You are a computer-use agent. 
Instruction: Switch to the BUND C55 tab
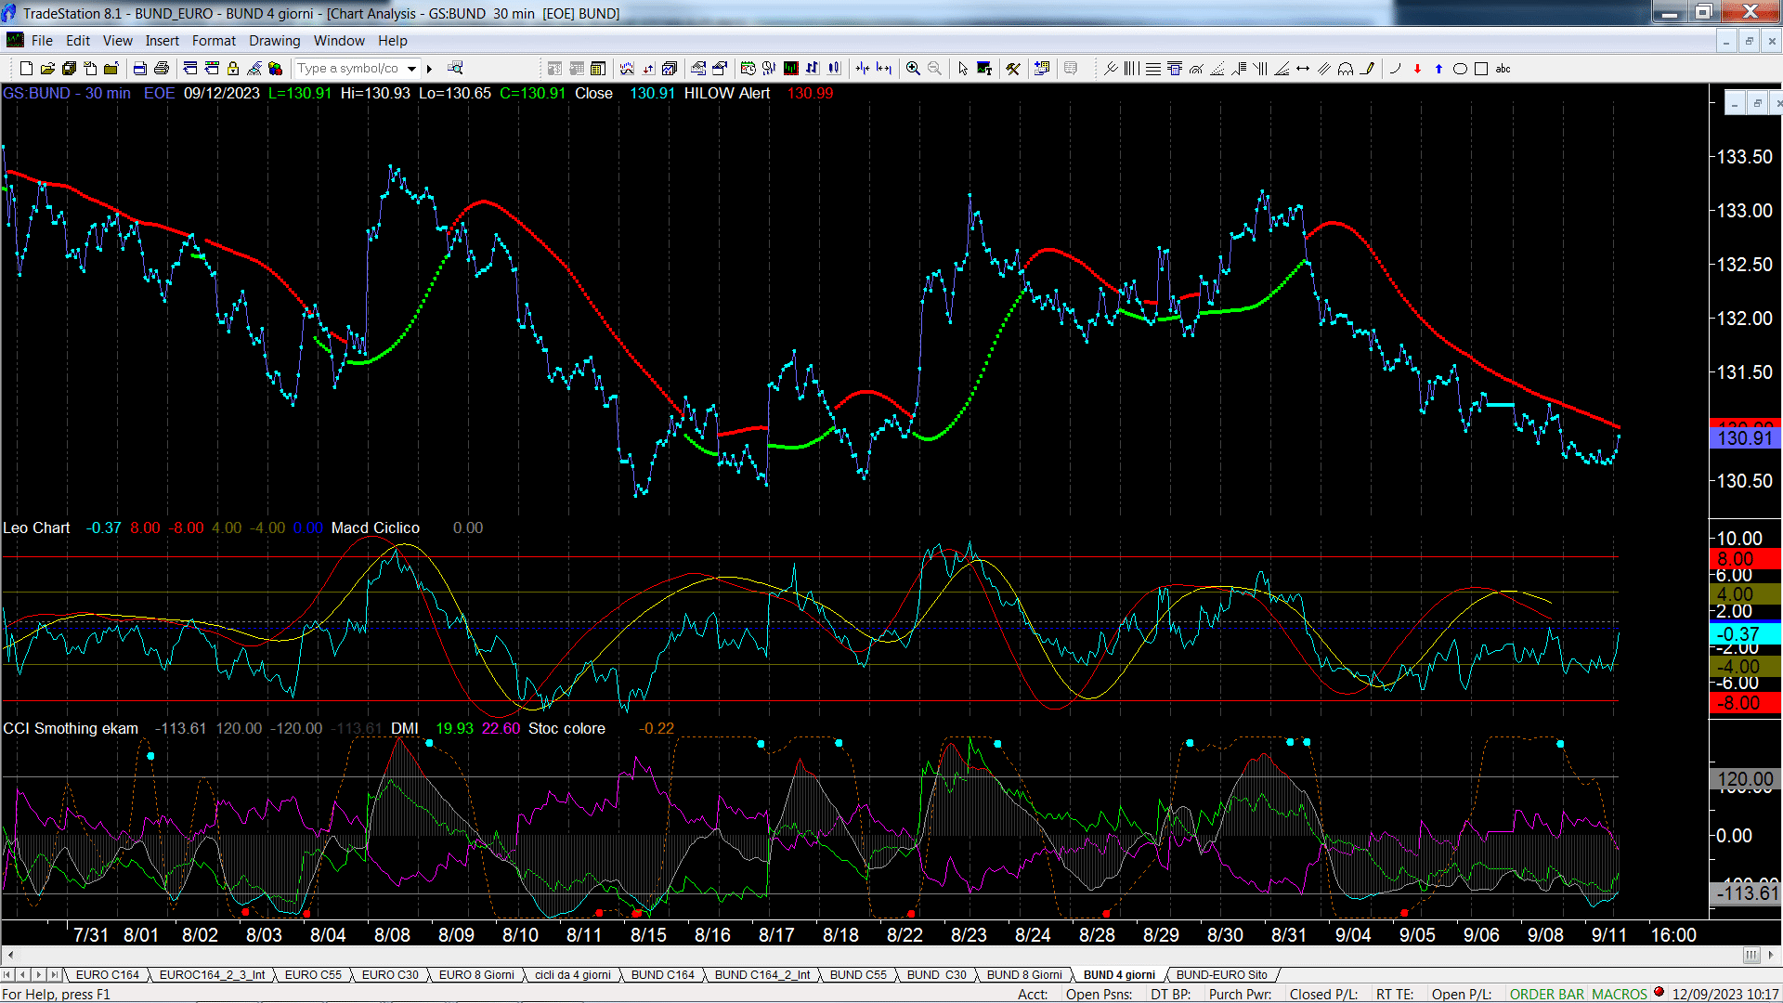[858, 974]
